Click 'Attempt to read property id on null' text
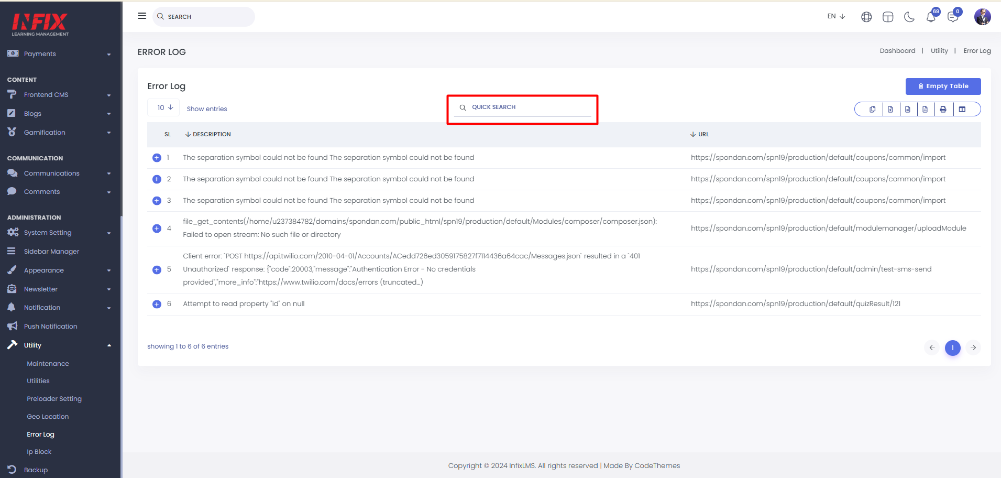Viewport: 1001px width, 478px height. (x=244, y=304)
